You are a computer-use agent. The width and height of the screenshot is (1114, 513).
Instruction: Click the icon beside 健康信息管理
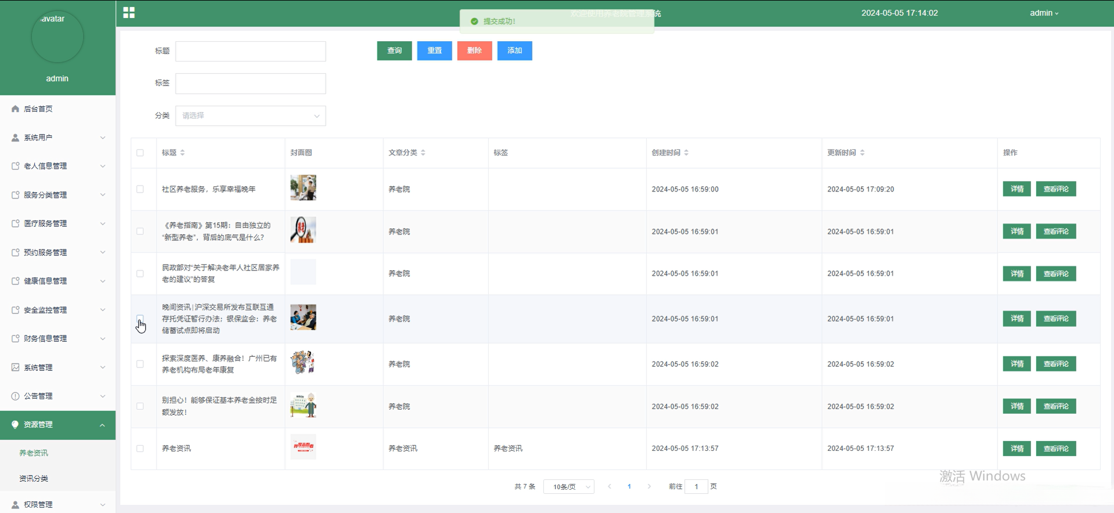[16, 281]
